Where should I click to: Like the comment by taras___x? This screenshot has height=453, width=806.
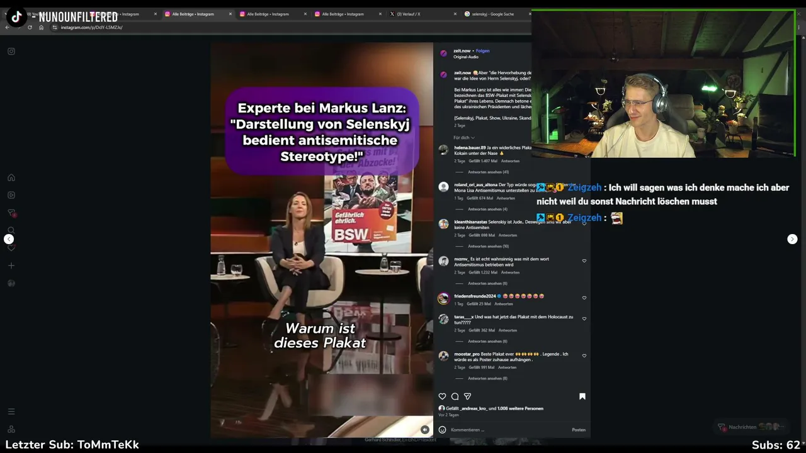[x=584, y=319]
